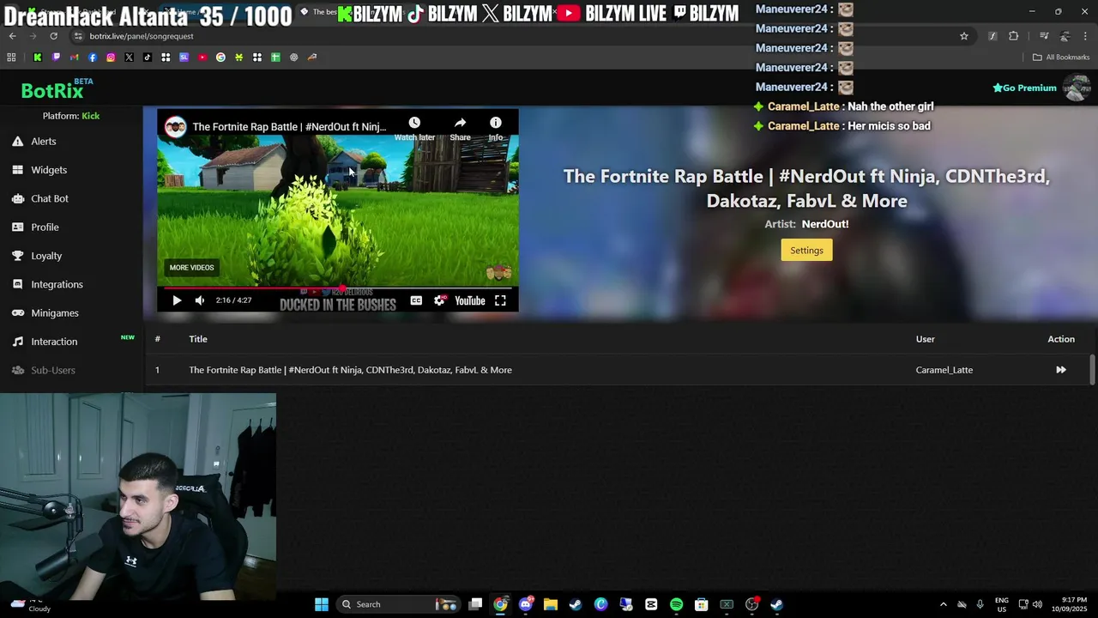Open the Gmail bookmark
The width and height of the screenshot is (1098, 618).
pos(75,58)
